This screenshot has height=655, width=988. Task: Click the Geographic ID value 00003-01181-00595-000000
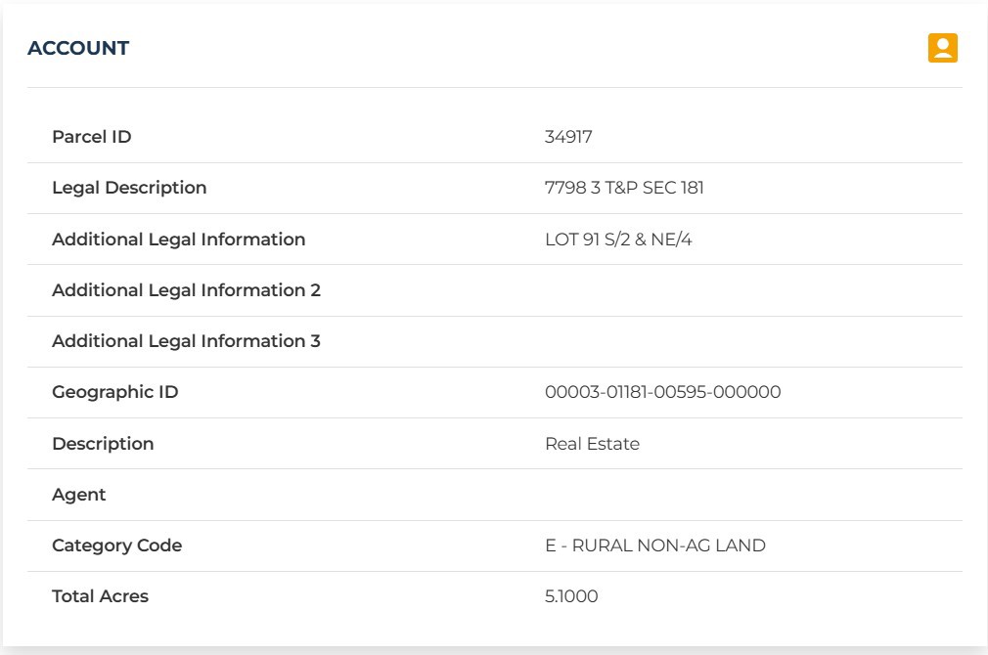(663, 392)
